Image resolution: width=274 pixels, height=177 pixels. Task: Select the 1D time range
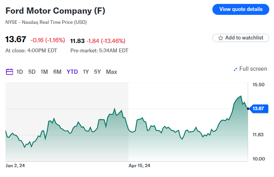pos(20,72)
